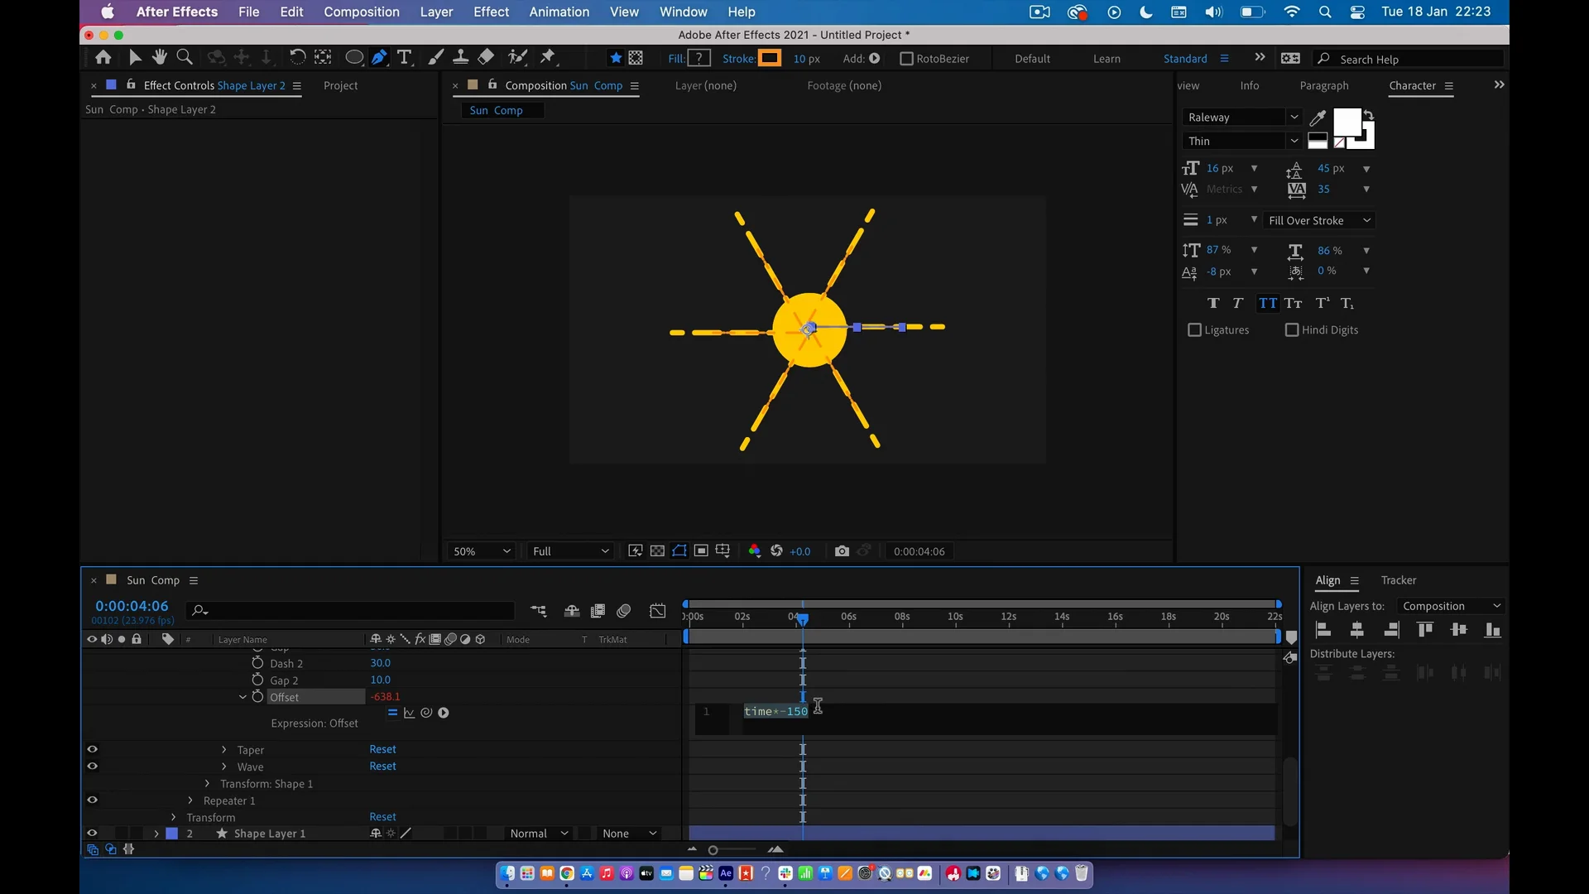The width and height of the screenshot is (1589, 894).
Task: Select the Puppet Pin tool
Action: click(x=548, y=57)
